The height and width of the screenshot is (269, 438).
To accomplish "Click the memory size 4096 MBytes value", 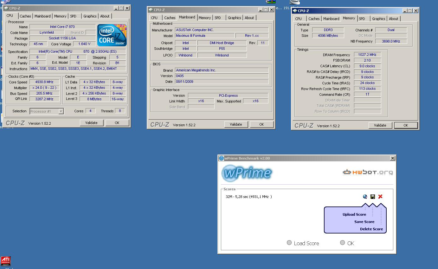I will pos(328,36).
